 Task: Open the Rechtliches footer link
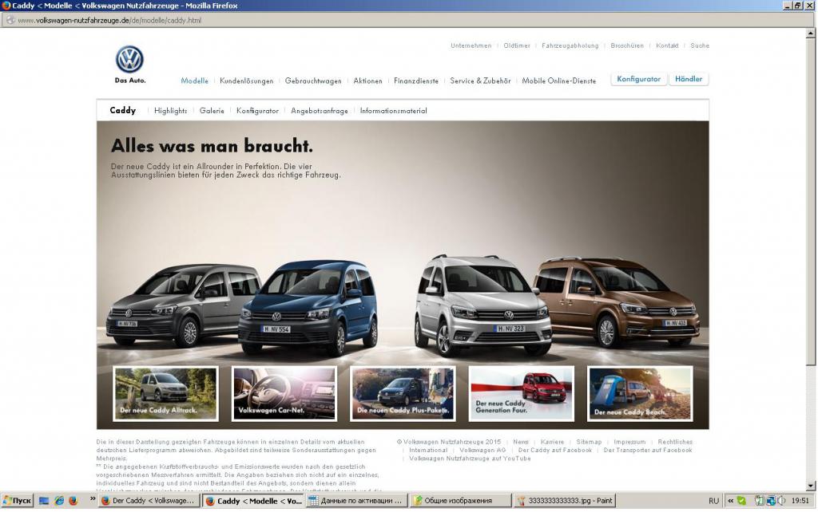[x=675, y=442]
